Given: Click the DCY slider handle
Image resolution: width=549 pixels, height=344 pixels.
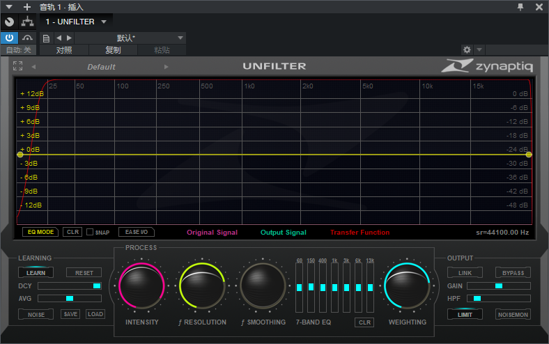Looking at the screenshot, I should 97,286.
